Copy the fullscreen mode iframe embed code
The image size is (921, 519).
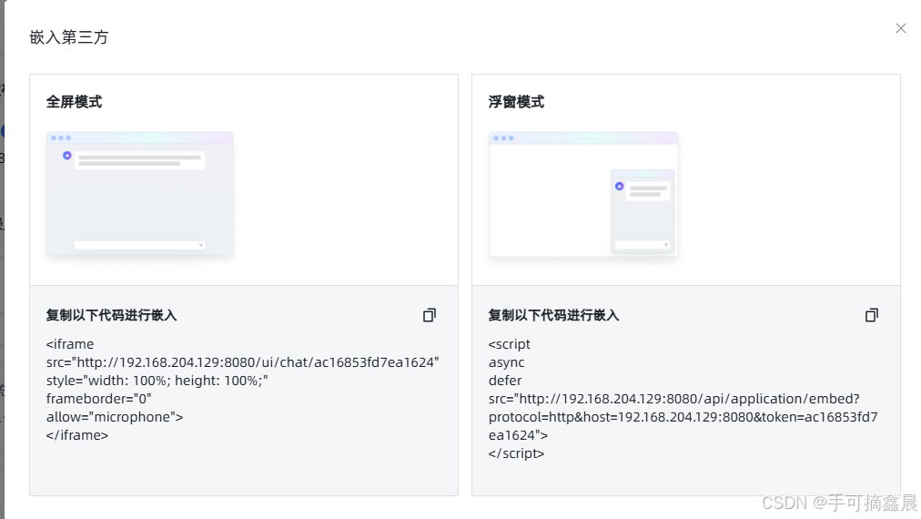[430, 316]
